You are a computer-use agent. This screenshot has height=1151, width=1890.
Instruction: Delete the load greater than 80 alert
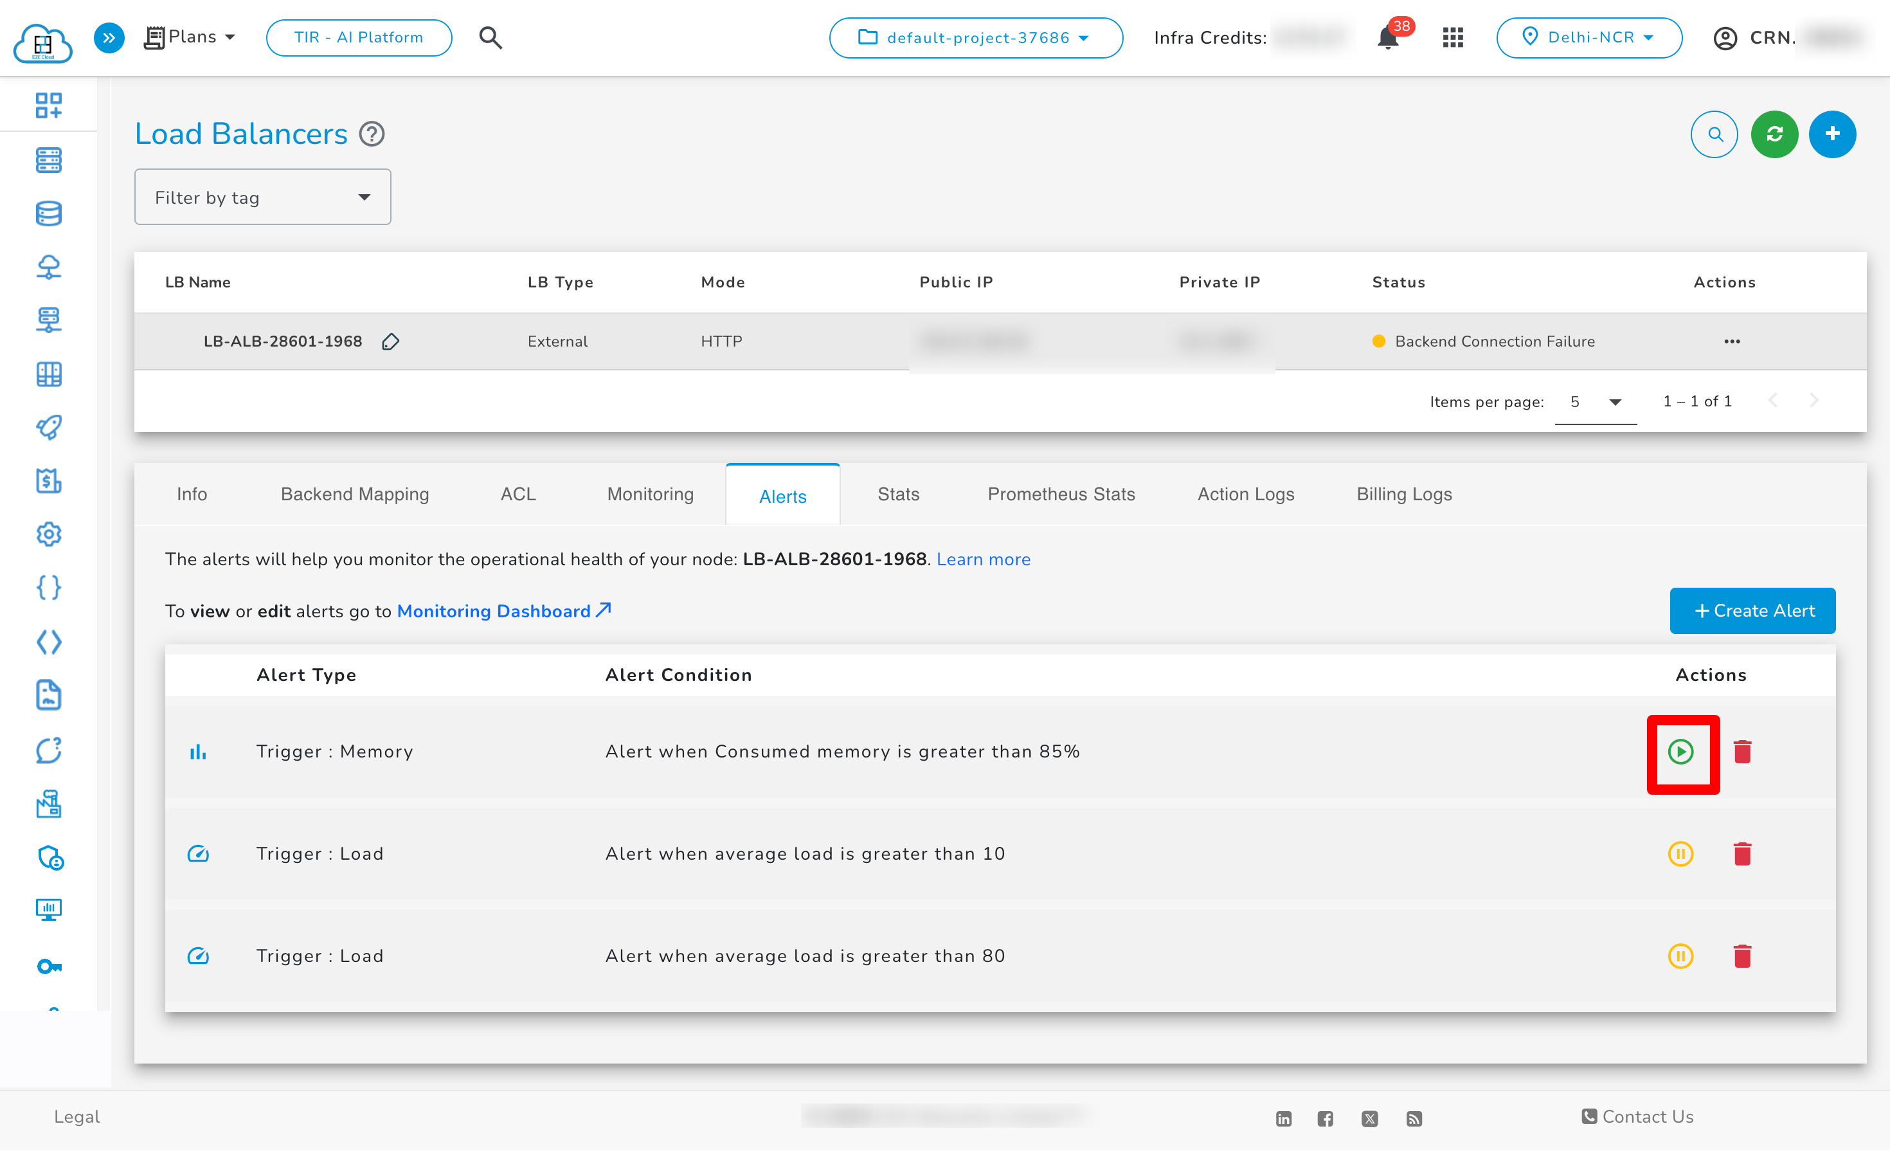(x=1742, y=956)
